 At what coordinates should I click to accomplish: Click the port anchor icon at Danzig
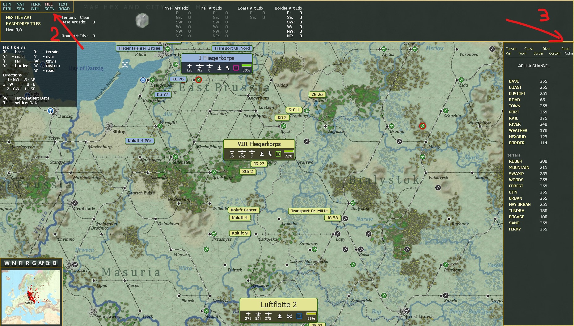(x=51, y=111)
